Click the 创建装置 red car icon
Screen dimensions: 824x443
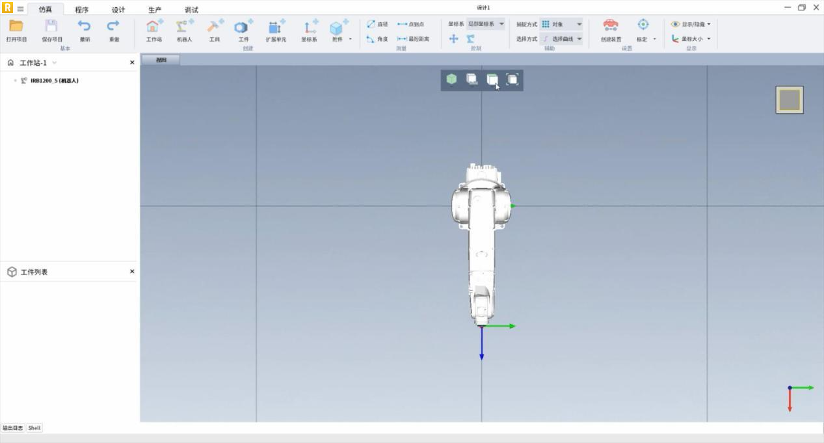(x=611, y=25)
